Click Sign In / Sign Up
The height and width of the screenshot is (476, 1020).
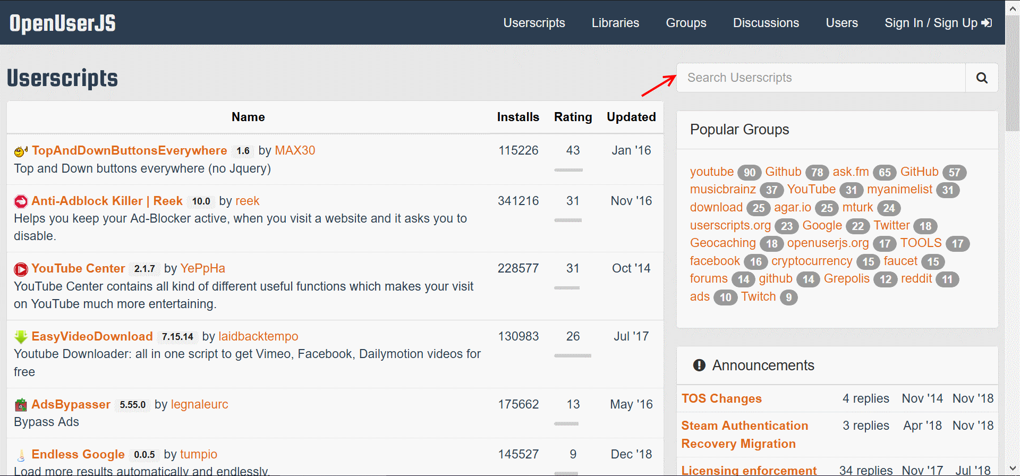[x=938, y=23]
